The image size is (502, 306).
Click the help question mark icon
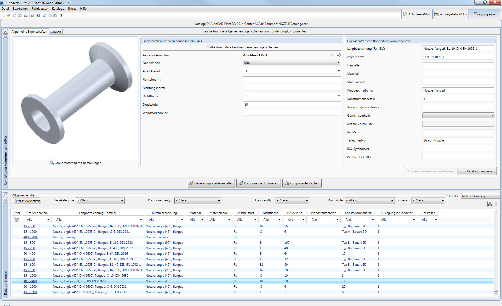coord(61,15)
